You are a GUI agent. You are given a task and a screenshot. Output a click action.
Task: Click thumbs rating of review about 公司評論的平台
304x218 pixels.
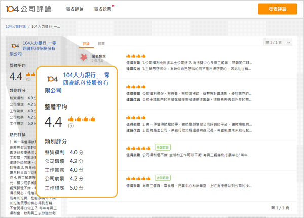click(x=136, y=117)
